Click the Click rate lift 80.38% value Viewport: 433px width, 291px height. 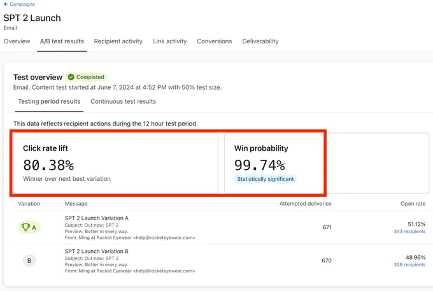[x=48, y=165]
